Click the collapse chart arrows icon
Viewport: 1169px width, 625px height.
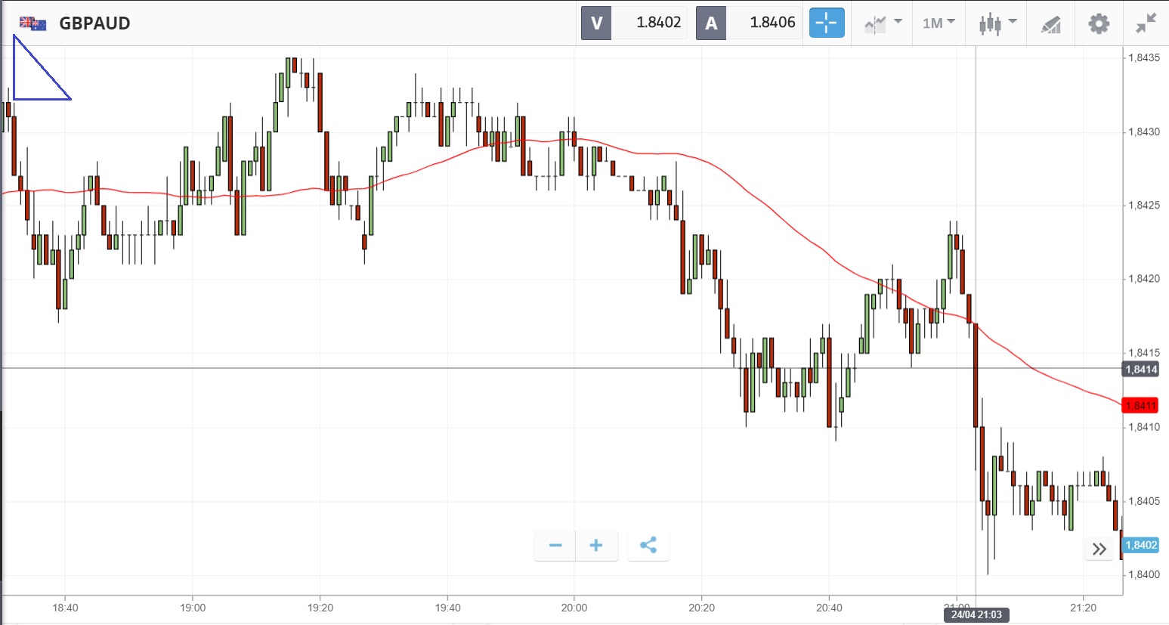pyautogui.click(x=1146, y=23)
